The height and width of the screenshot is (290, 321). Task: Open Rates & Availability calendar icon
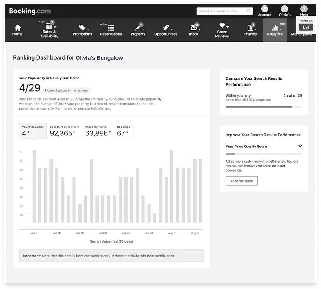point(49,26)
